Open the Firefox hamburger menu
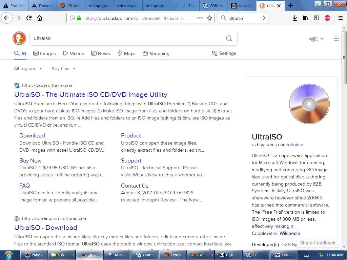This screenshot has height=260, width=347. (x=341, y=18)
